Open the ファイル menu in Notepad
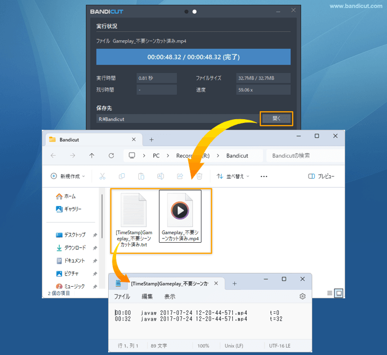 pyautogui.click(x=122, y=296)
